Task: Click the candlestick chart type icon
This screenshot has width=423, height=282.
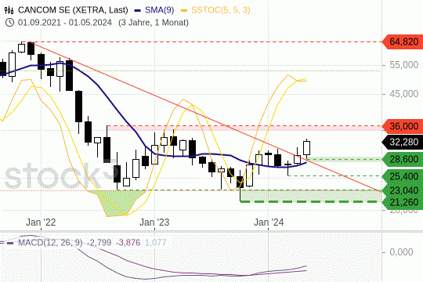Action: 9,10
